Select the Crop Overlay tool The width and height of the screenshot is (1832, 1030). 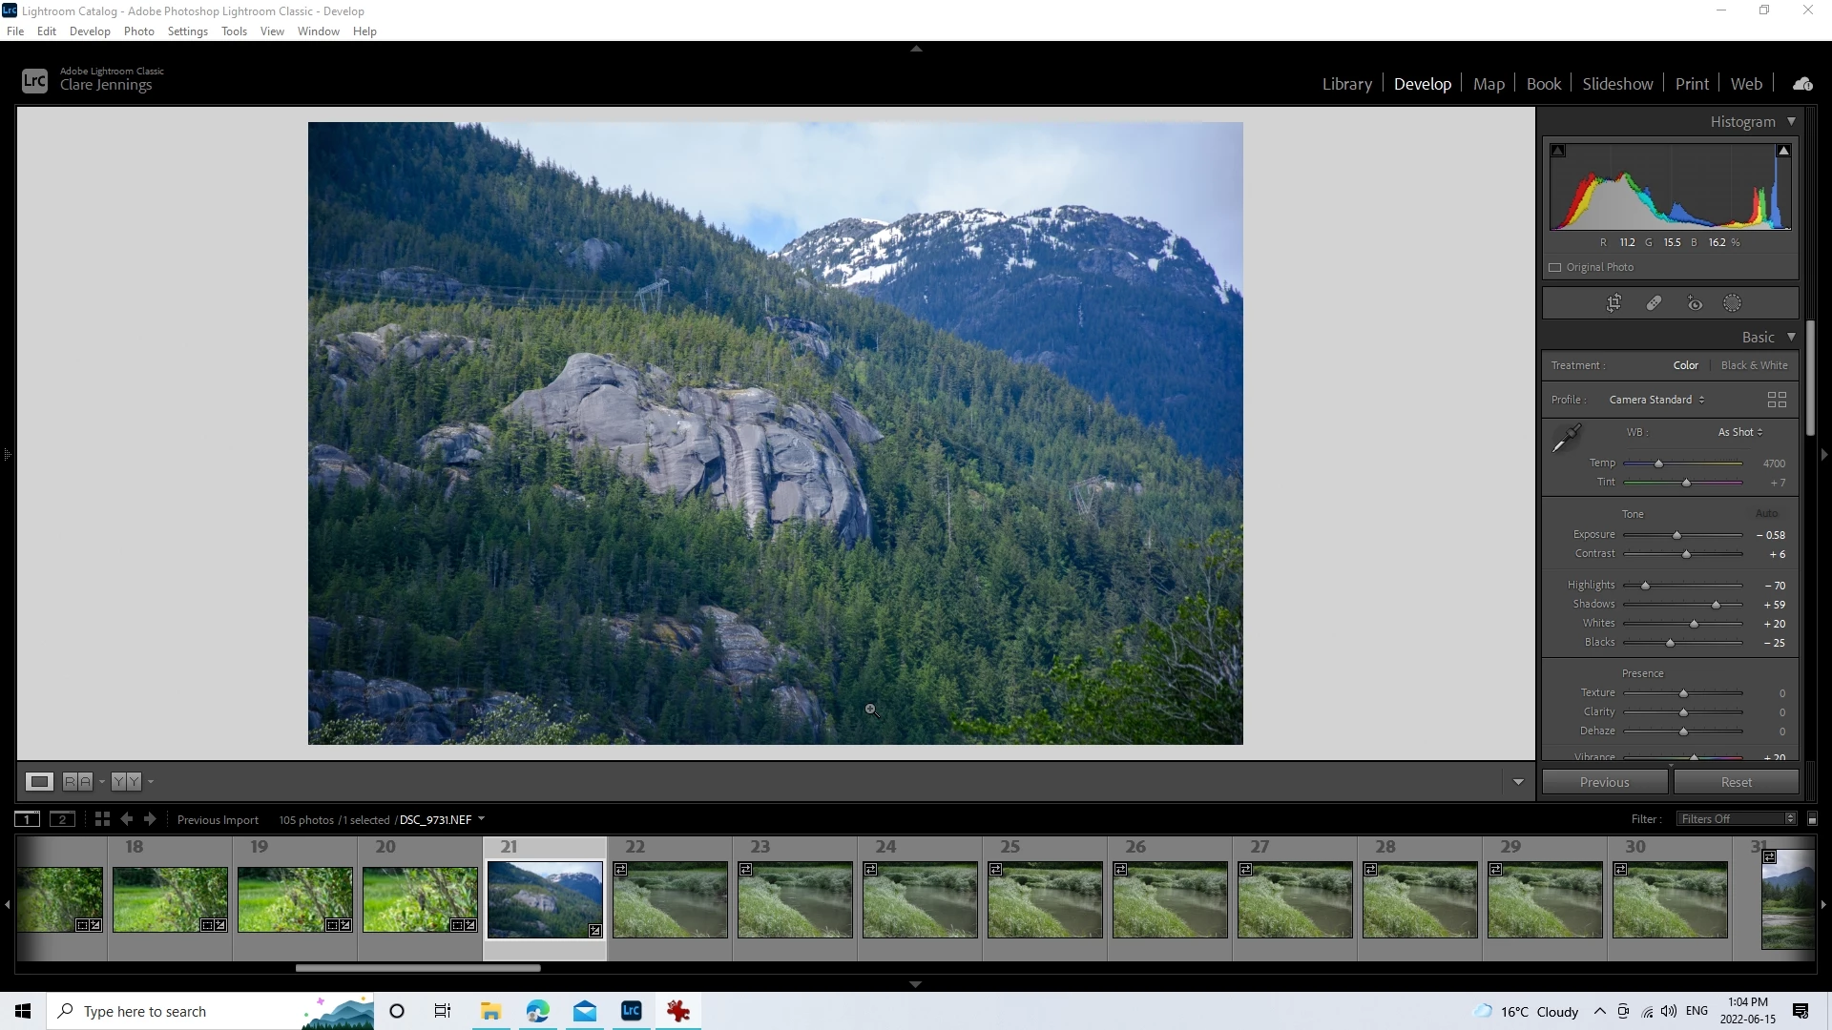tap(1613, 303)
